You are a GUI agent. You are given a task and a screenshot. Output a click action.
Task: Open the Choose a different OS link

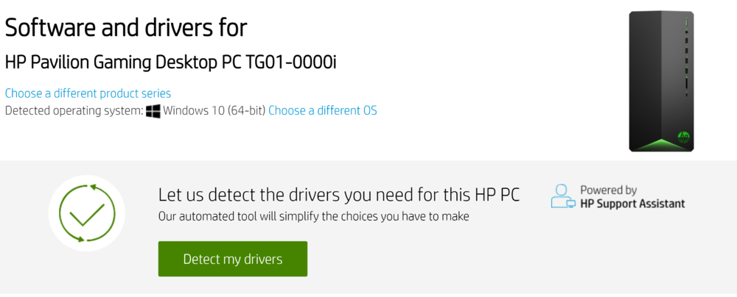[322, 111]
